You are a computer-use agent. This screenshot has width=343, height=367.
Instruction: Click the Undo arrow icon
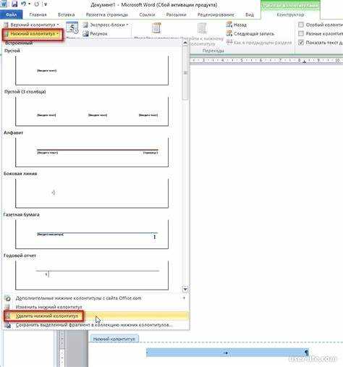click(x=24, y=4)
